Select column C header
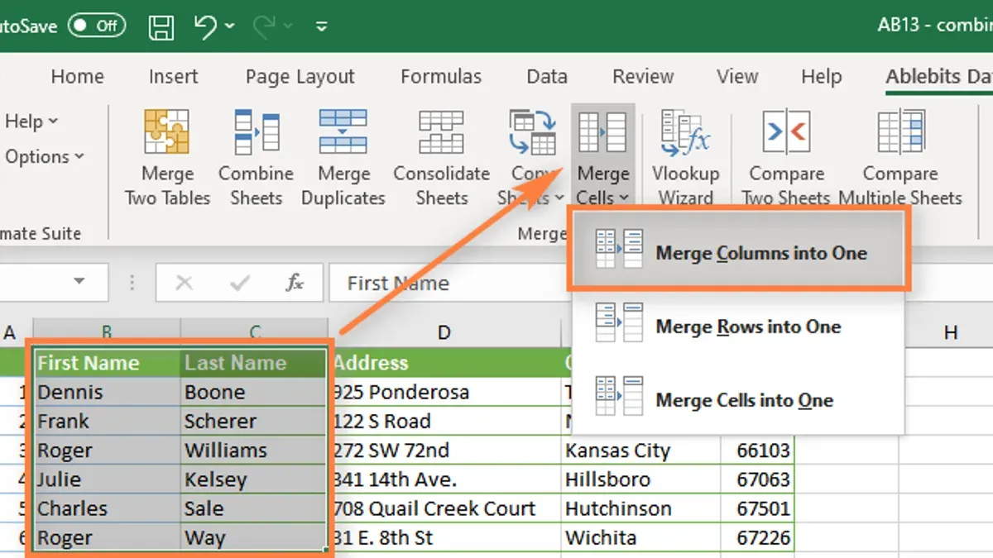The width and height of the screenshot is (993, 558). [255, 332]
